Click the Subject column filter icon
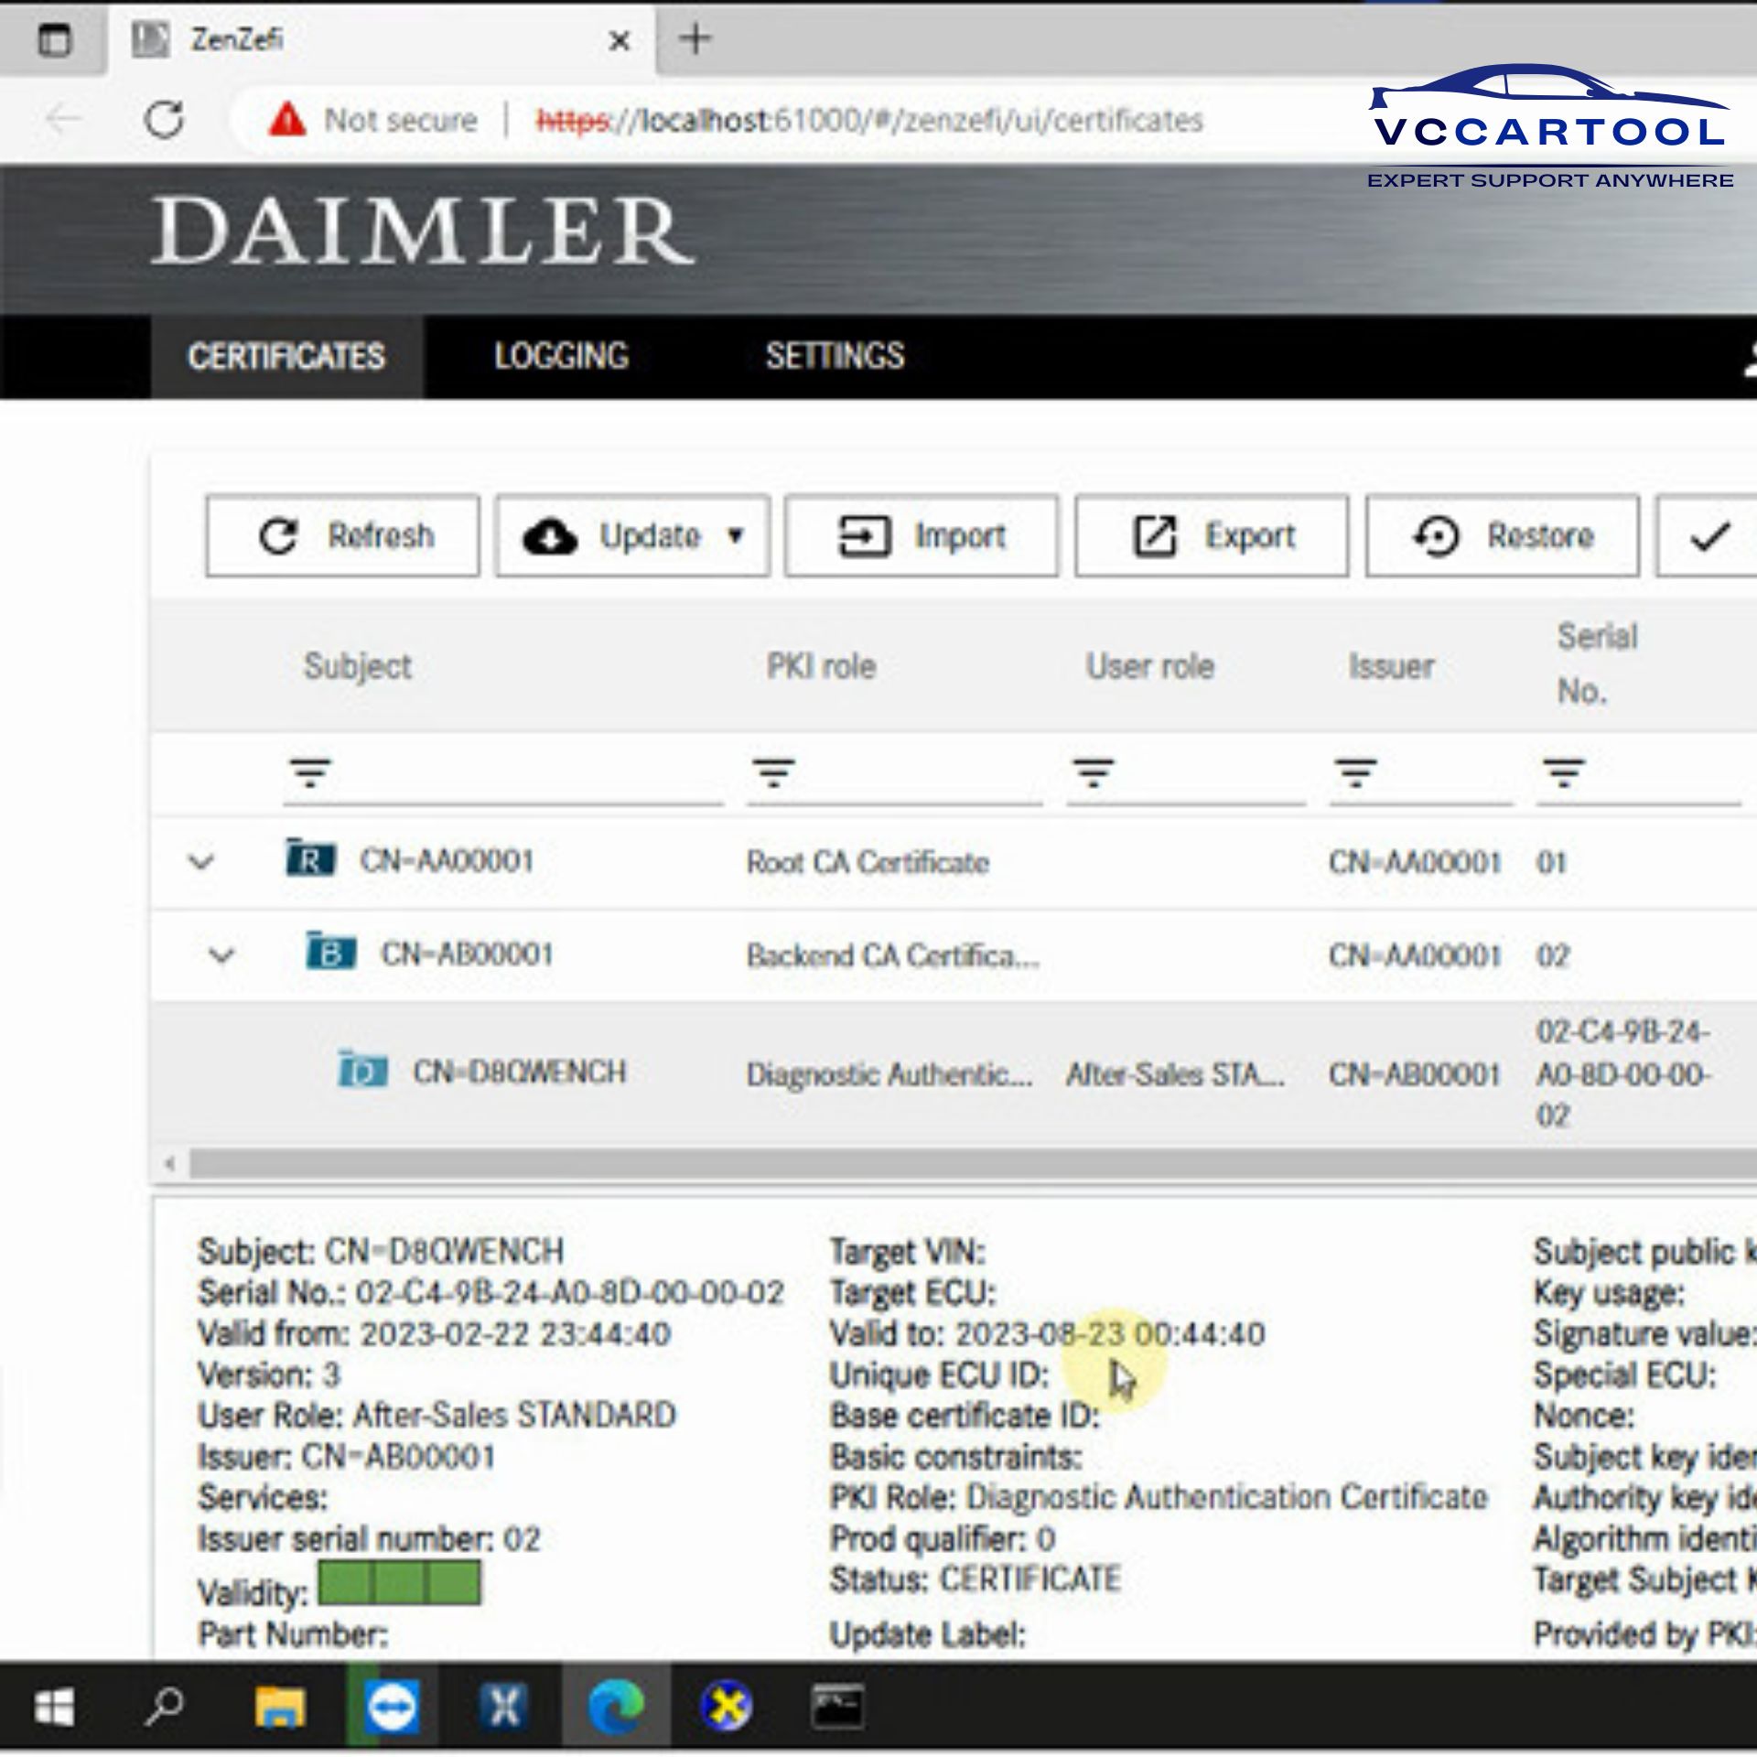The image size is (1757, 1757). (310, 773)
